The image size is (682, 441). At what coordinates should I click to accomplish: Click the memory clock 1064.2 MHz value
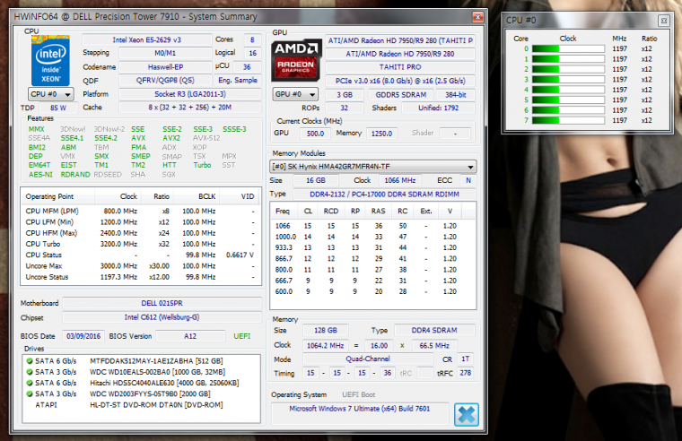(x=326, y=345)
